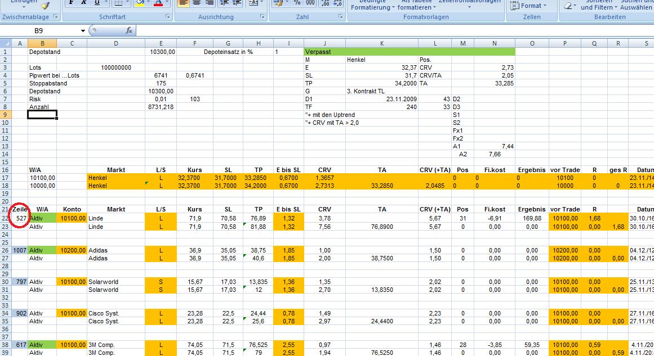This screenshot has width=654, height=356.
Task: Open the Sortieren und Filtern menu
Action: [598, 7]
